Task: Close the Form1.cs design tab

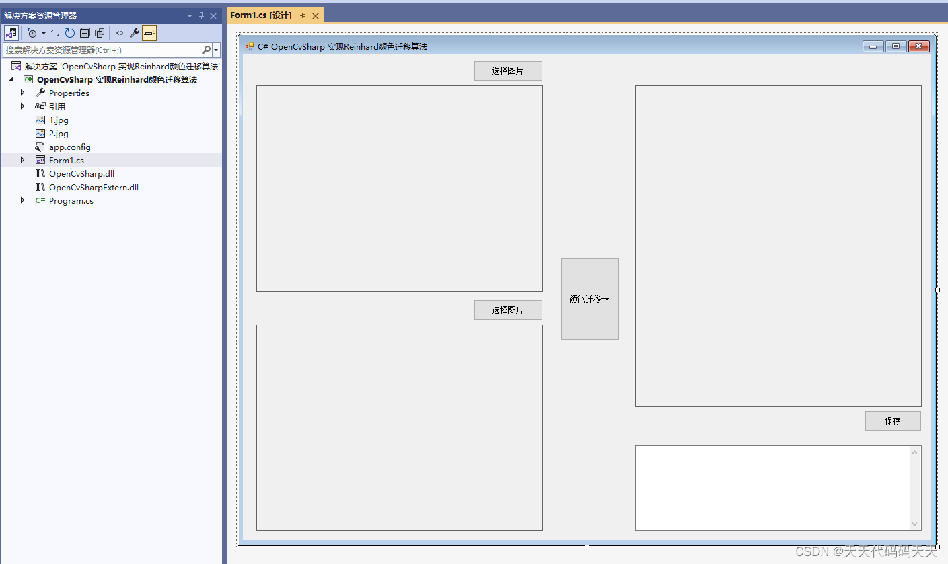Action: coord(316,15)
